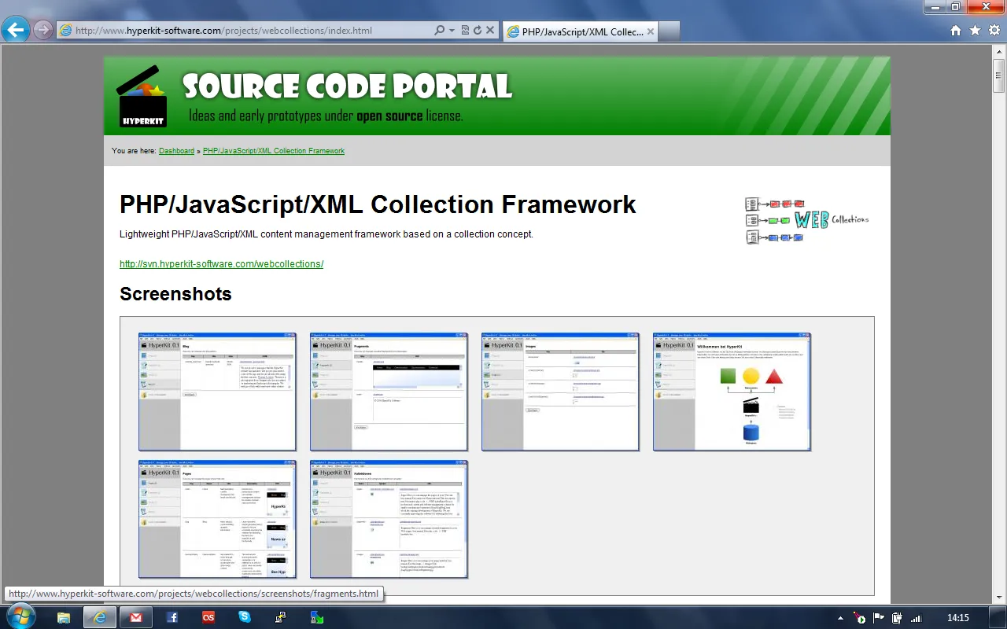Open the Home page icon
The height and width of the screenshot is (629, 1007).
[956, 31]
